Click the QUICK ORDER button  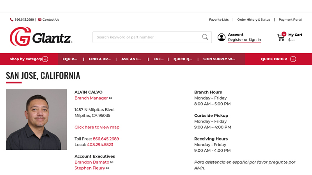(x=278, y=59)
